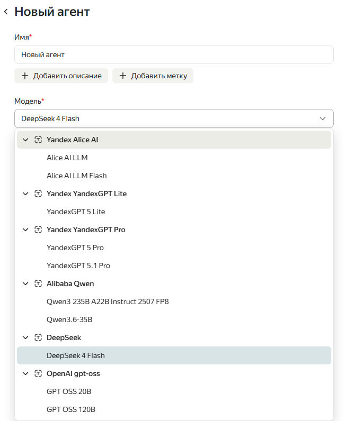
Task: Click the model icon next to OpenAI gpt-oss
Action: point(38,373)
